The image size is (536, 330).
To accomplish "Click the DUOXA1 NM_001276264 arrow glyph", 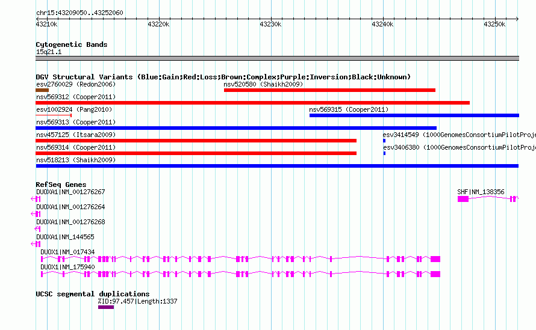I will coord(36,214).
